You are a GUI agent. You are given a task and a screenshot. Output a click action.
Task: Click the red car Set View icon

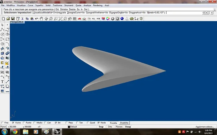(x=79, y=19)
